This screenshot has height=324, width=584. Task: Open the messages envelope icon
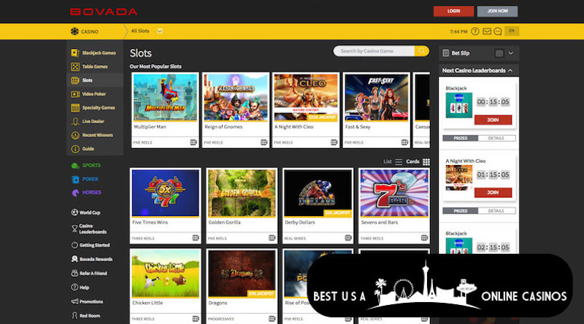(x=487, y=31)
